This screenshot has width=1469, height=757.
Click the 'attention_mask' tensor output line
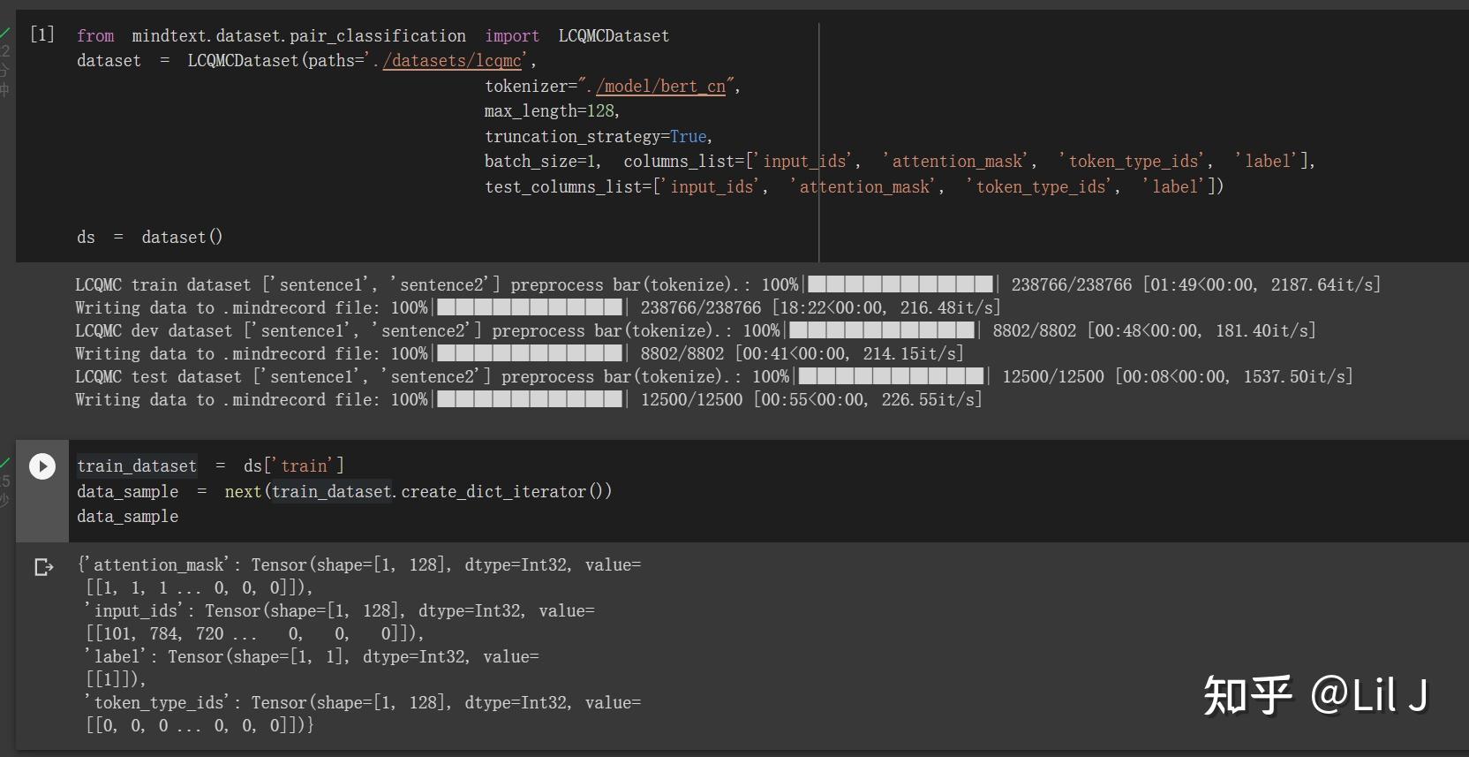[358, 565]
